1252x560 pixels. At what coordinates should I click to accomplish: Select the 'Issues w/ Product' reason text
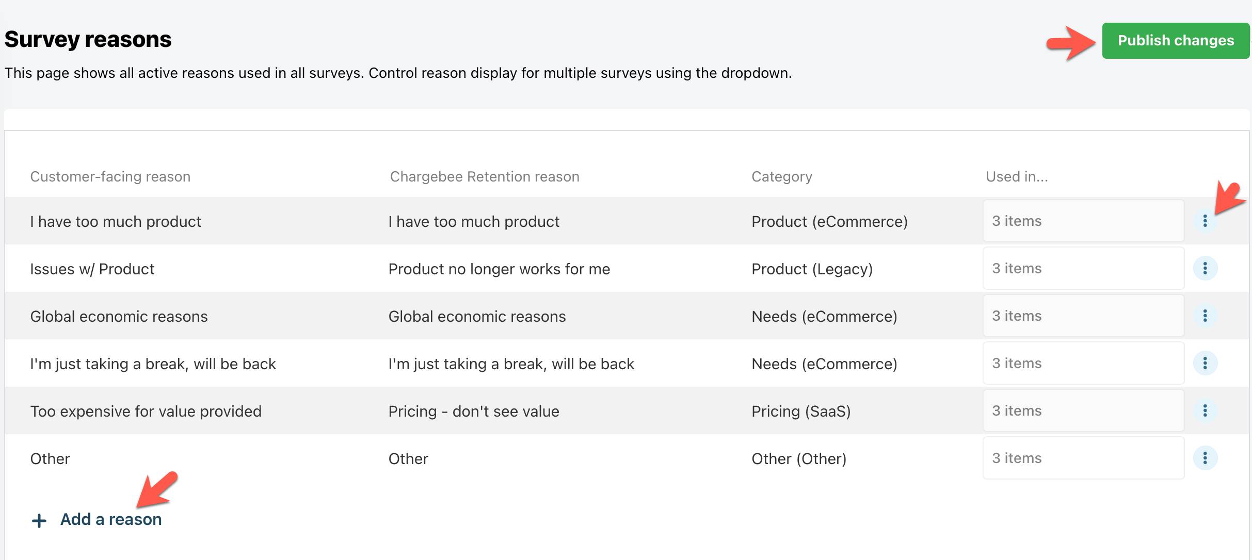pyautogui.click(x=92, y=269)
